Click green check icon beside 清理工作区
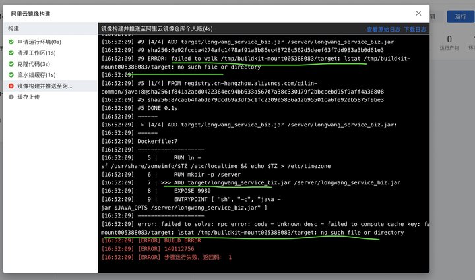The image size is (475, 280). tap(11, 53)
